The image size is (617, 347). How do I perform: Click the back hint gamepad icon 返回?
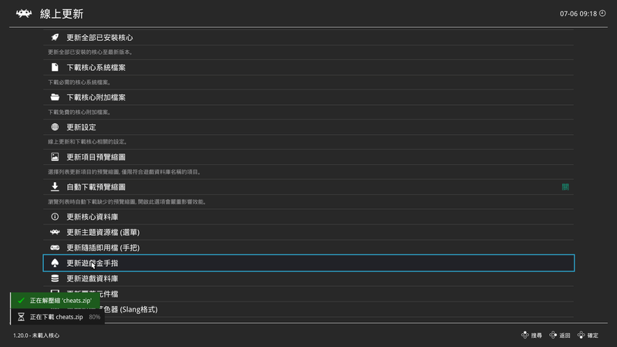click(x=553, y=335)
